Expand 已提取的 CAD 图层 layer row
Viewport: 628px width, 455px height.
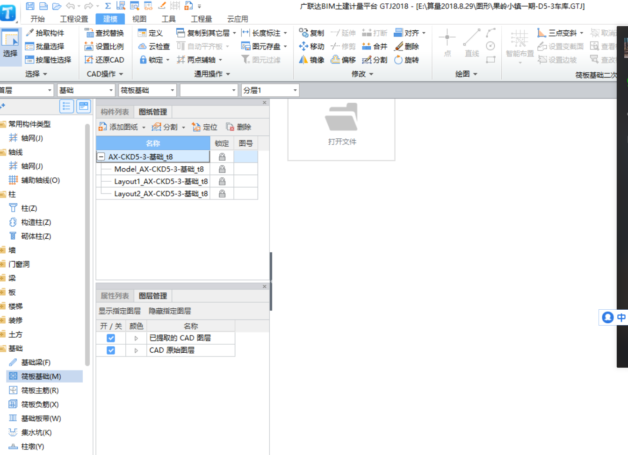pyautogui.click(x=136, y=338)
